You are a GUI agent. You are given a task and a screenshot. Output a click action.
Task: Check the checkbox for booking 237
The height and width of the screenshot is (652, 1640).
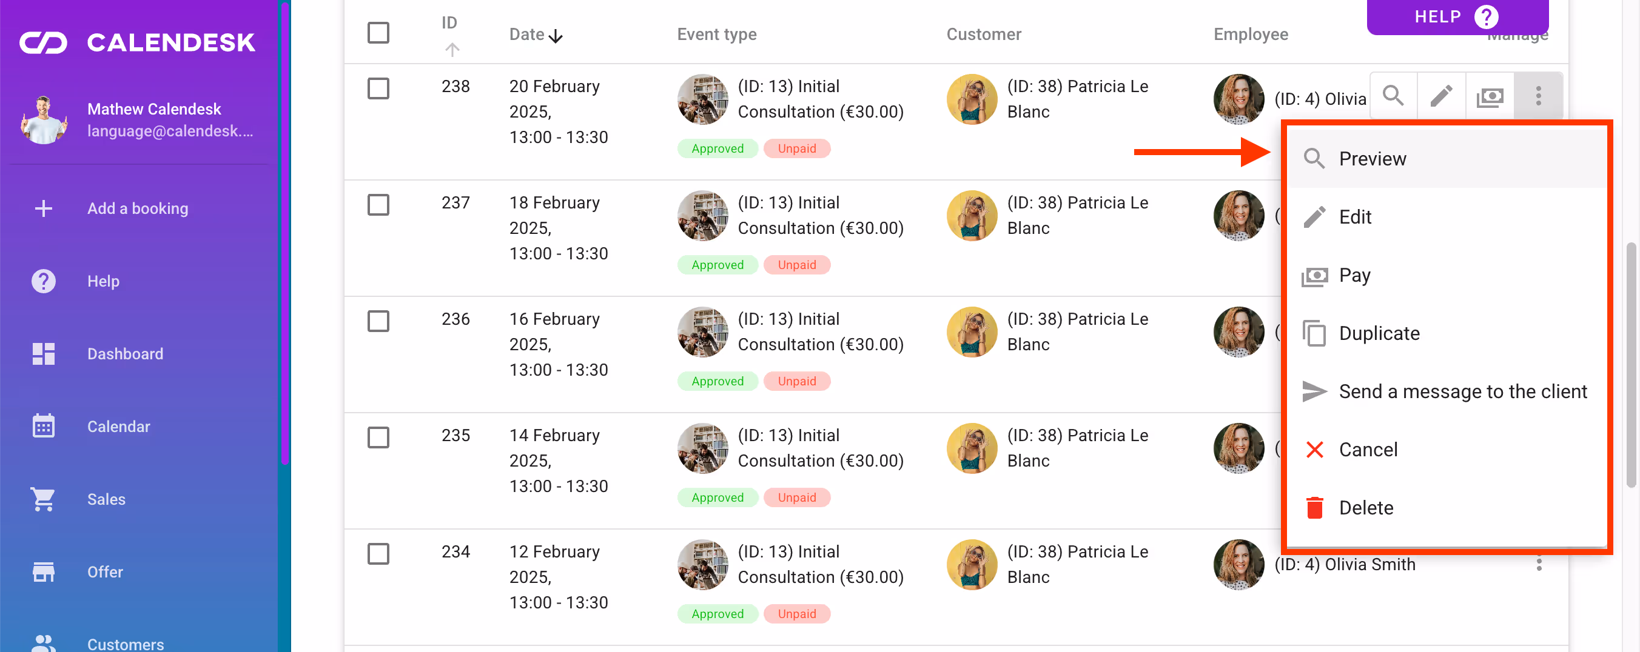(x=378, y=205)
